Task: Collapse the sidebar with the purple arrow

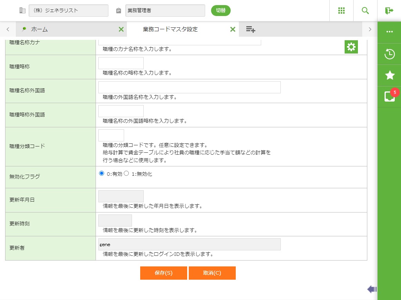Action: [372, 289]
